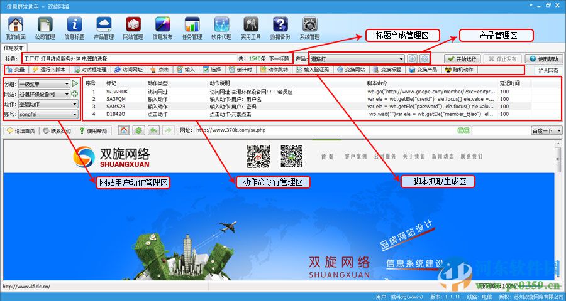Viewport: 566px width, 301px height.
Task: Click the 开始运行 button
Action: (462, 59)
